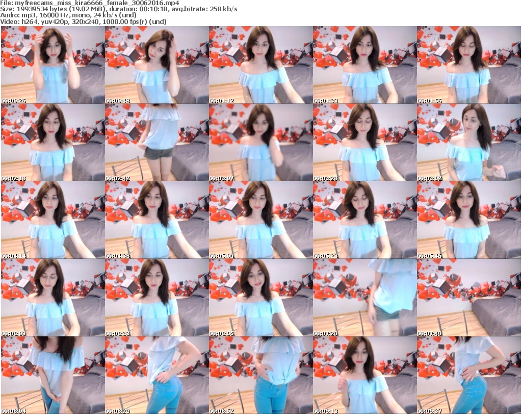Click the Size and duration info line
This screenshot has height=414, width=522.
[118, 9]
